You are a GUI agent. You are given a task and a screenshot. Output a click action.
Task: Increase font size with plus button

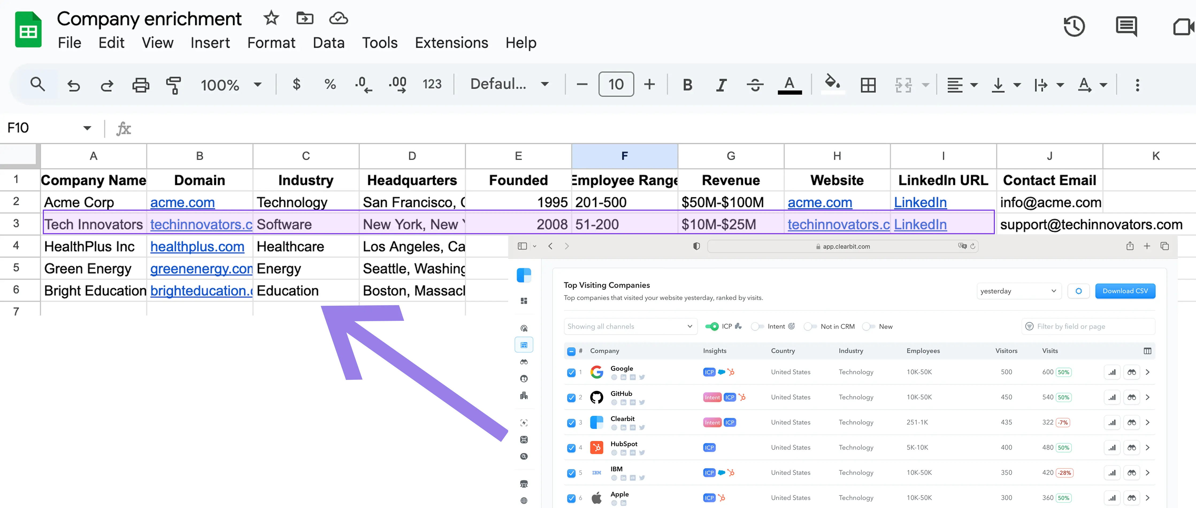click(x=649, y=84)
